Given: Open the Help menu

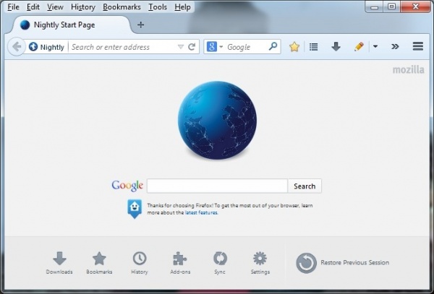Looking at the screenshot, I should coord(183,7).
